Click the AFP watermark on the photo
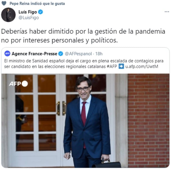Image resolution: width=173 pixels, height=171 pixels. 18,84
